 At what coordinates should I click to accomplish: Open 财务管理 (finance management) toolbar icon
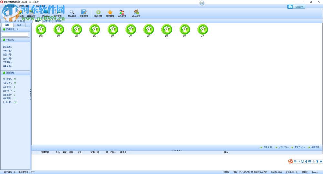pyautogui.click(x=84, y=13)
